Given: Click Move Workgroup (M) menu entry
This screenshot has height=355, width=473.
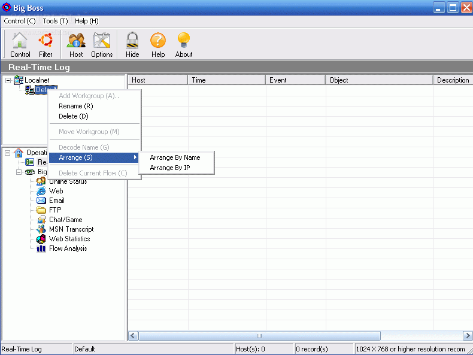Looking at the screenshot, I should click(x=95, y=132).
